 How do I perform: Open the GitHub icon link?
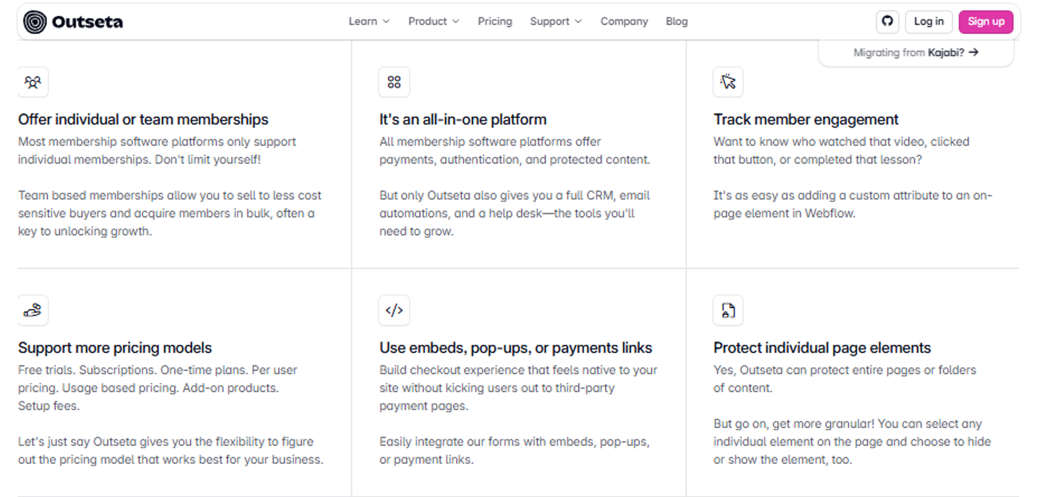pyautogui.click(x=887, y=22)
